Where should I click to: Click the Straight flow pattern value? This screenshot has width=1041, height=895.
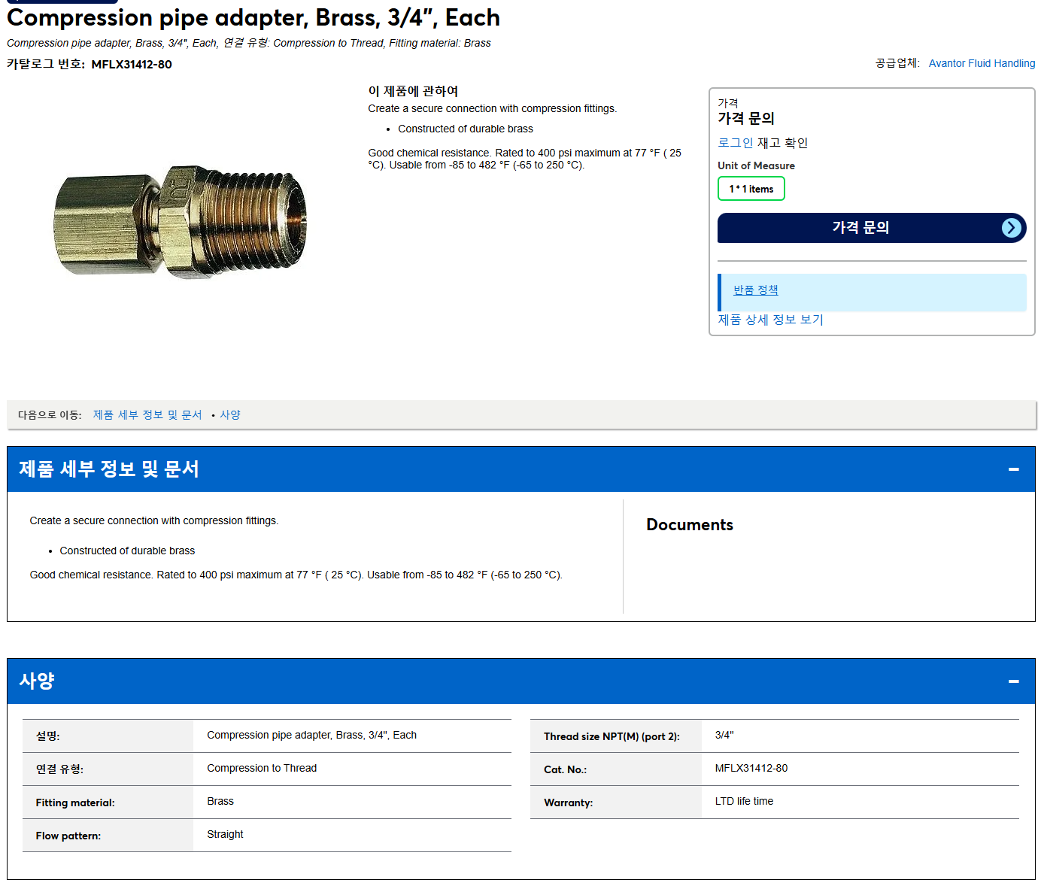(225, 834)
